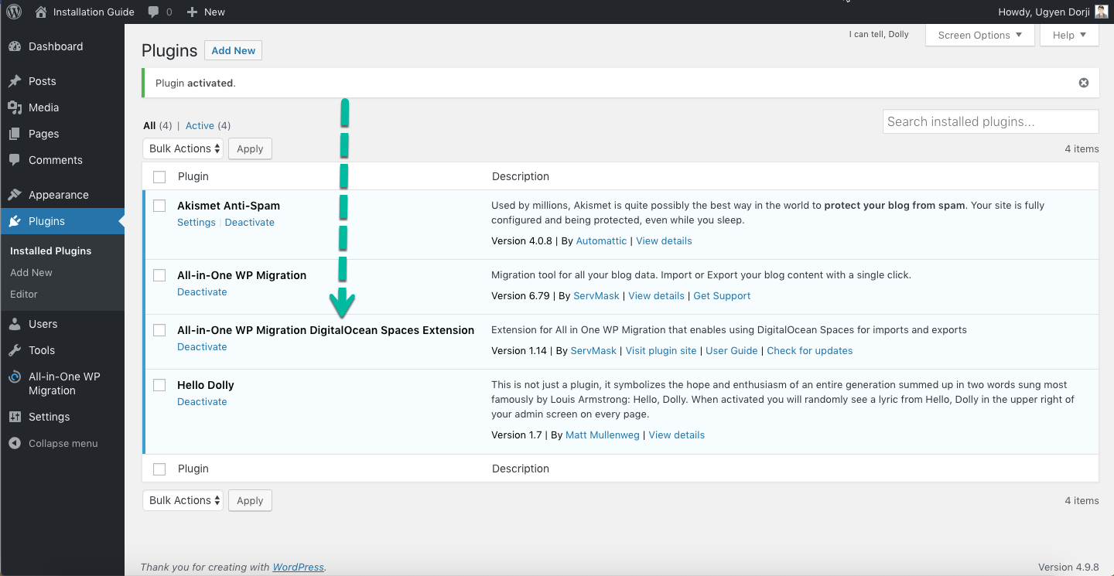This screenshot has width=1114, height=576.
Task: Deactivate the All-in-One WP Migration DigitalOcean extension
Action: click(202, 346)
